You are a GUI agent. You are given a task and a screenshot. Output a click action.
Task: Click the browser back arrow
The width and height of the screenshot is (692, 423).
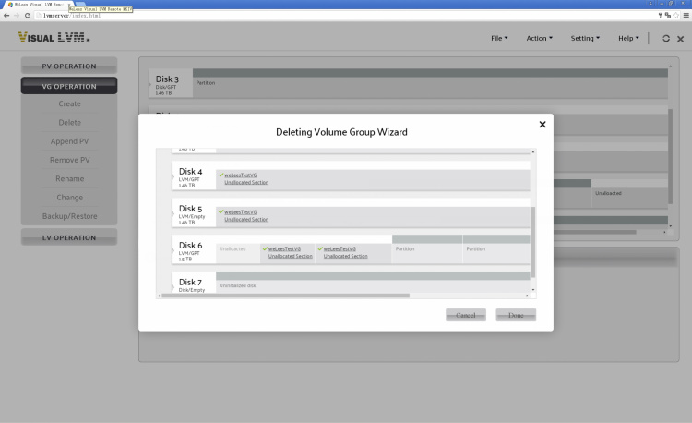click(x=6, y=16)
